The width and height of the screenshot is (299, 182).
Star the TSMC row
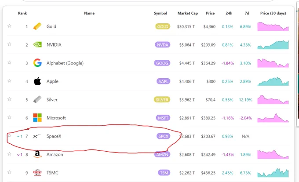pos(9,172)
